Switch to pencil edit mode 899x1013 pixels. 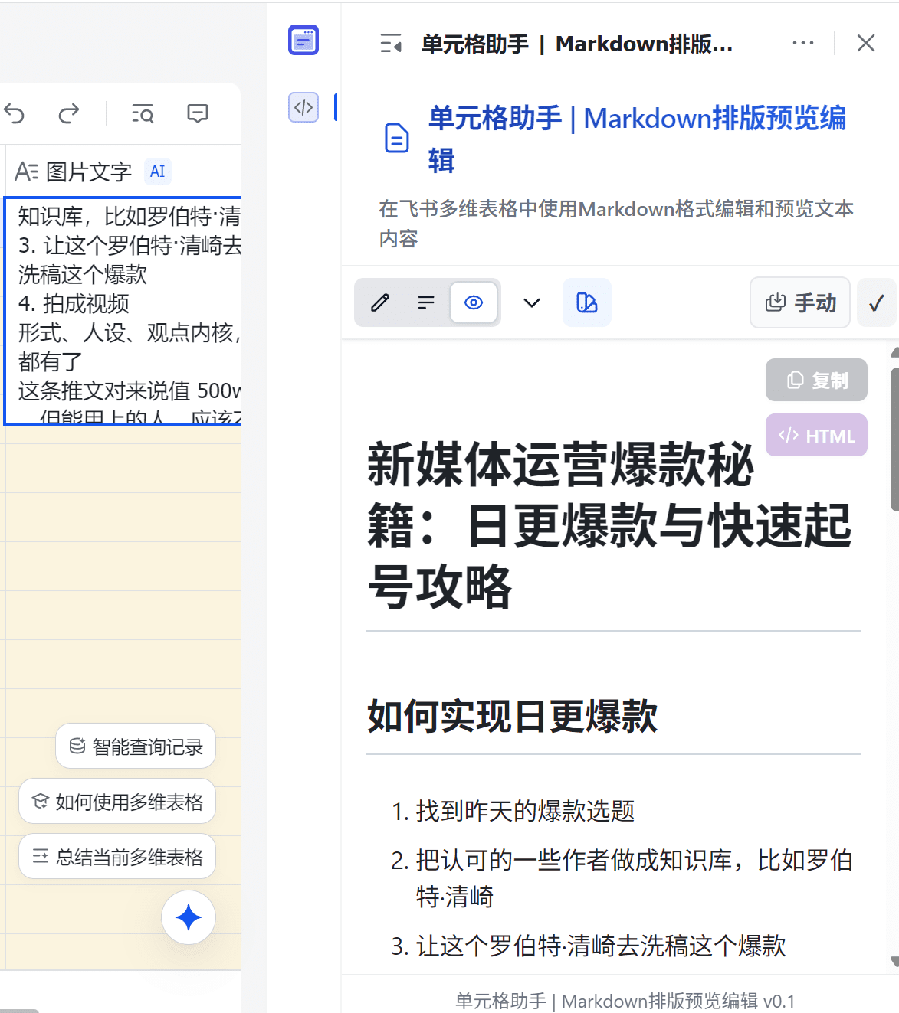[380, 303]
